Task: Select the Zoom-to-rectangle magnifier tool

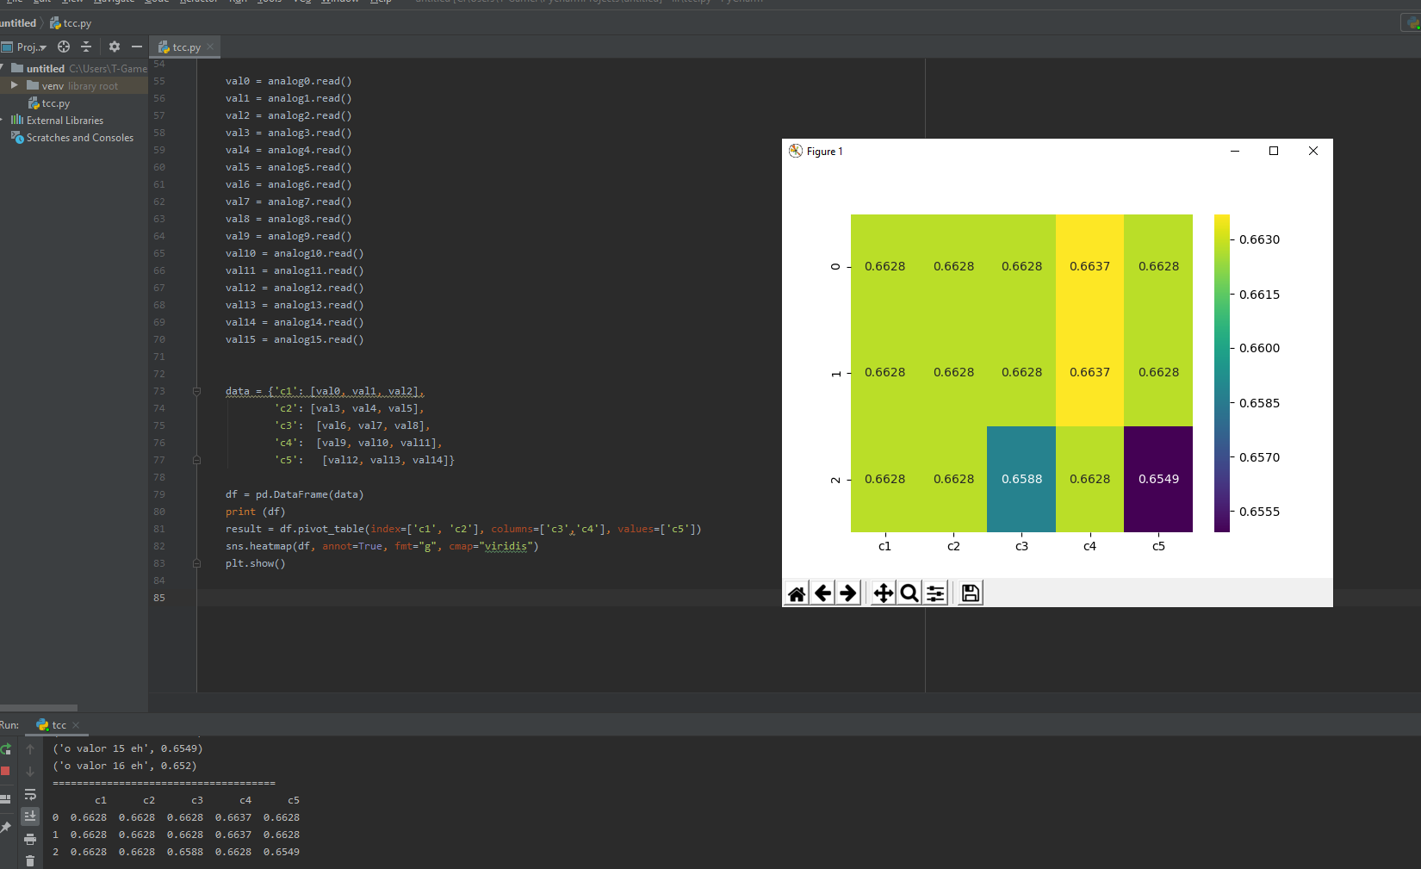Action: (909, 593)
